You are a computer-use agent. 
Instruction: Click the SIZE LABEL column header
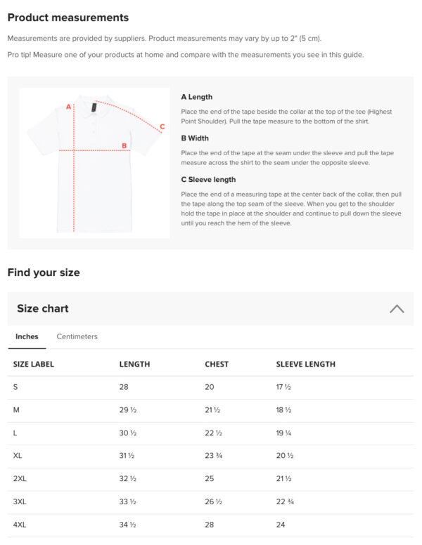(x=34, y=365)
